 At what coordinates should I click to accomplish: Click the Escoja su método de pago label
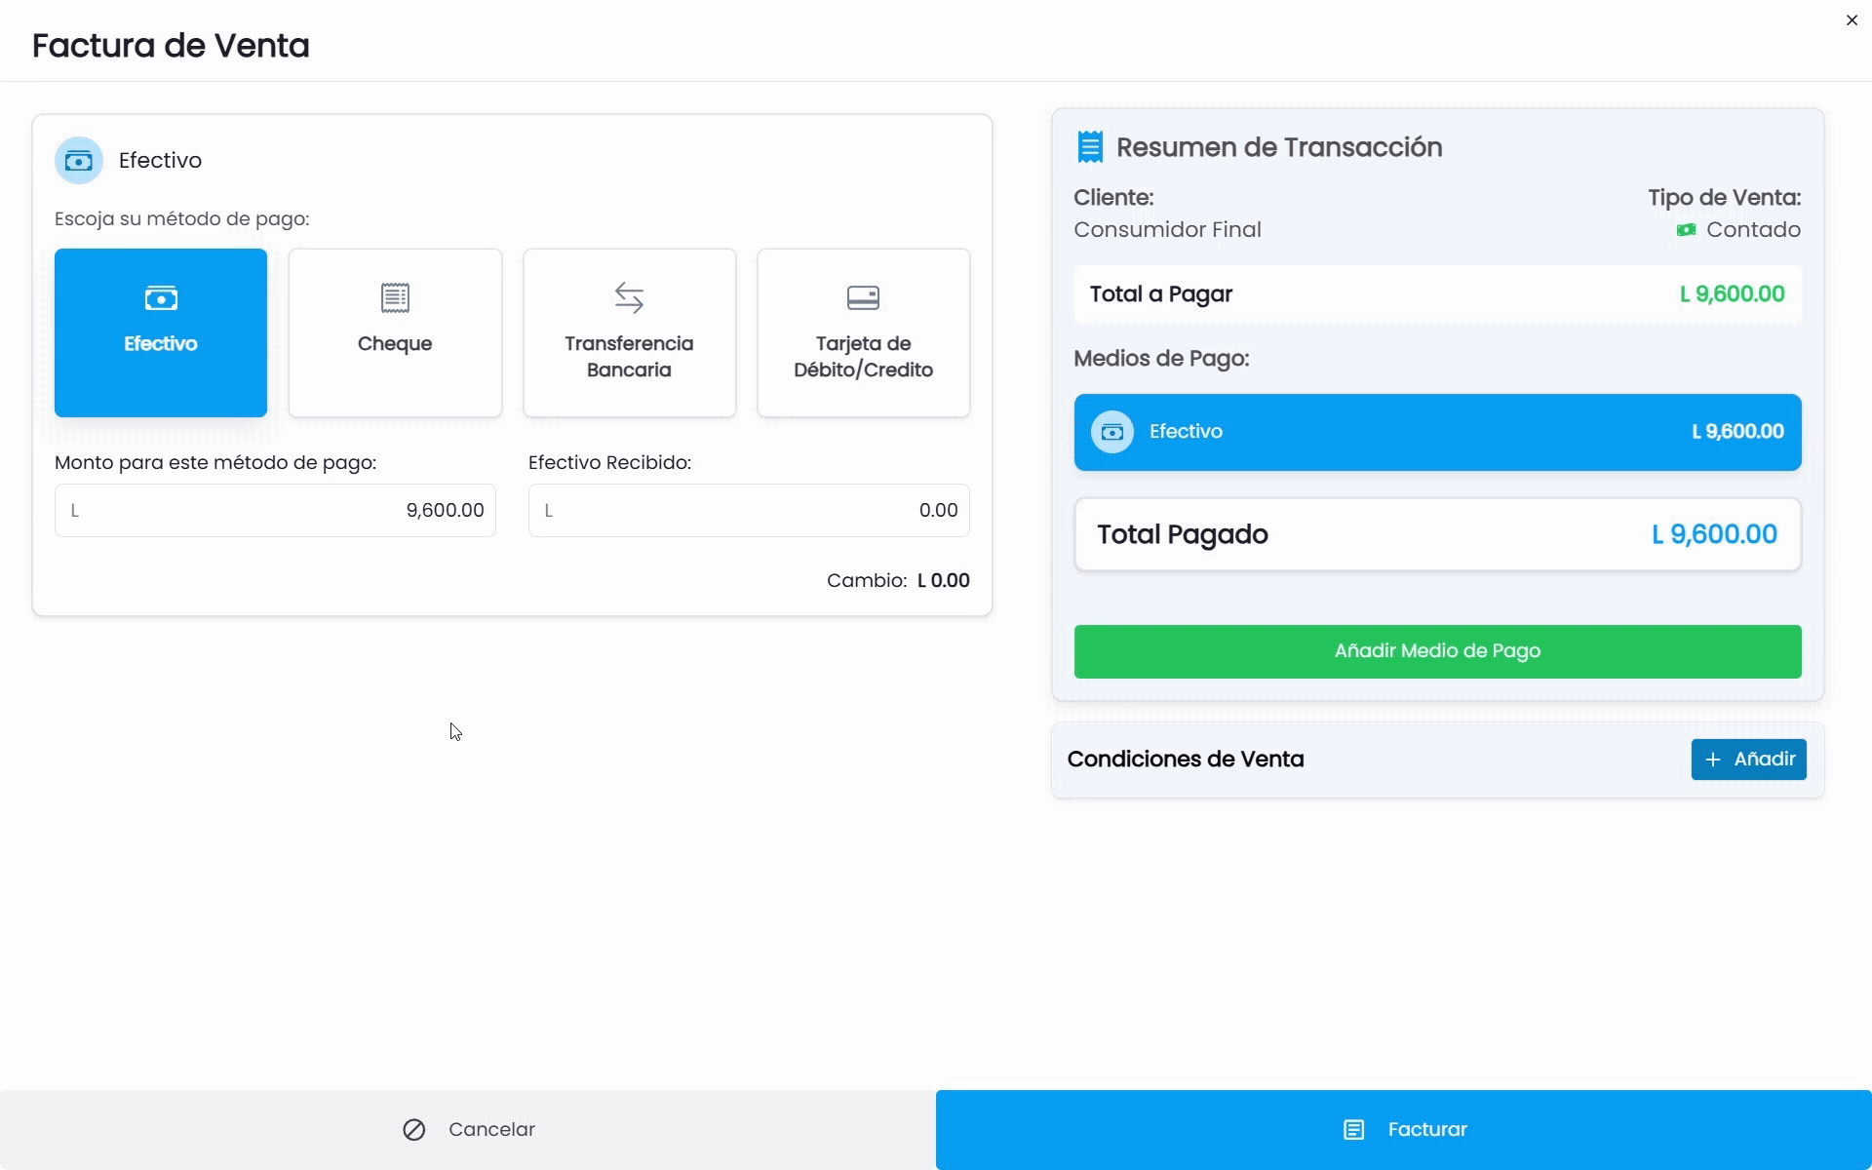pyautogui.click(x=182, y=219)
